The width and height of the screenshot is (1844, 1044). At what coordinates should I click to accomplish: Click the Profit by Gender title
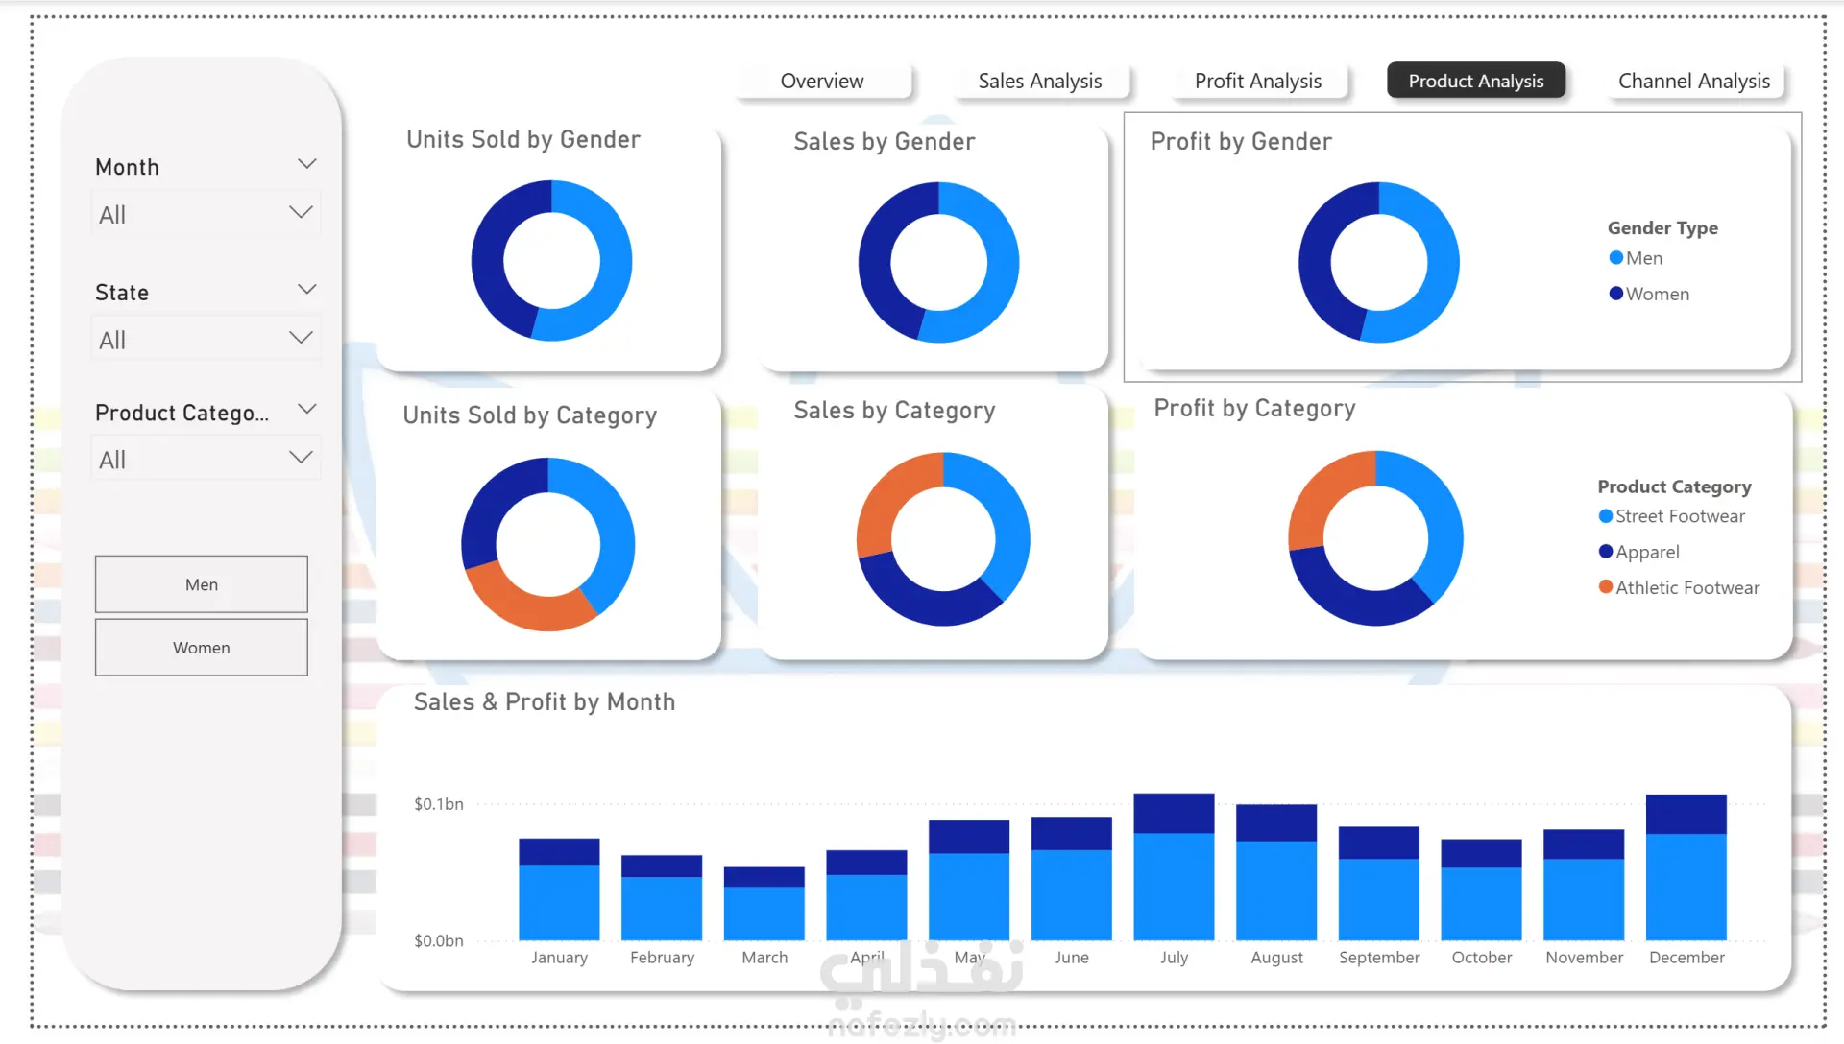(x=1241, y=142)
